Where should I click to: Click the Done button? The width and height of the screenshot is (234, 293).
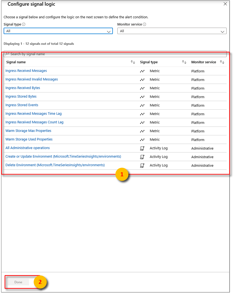pos(18,282)
